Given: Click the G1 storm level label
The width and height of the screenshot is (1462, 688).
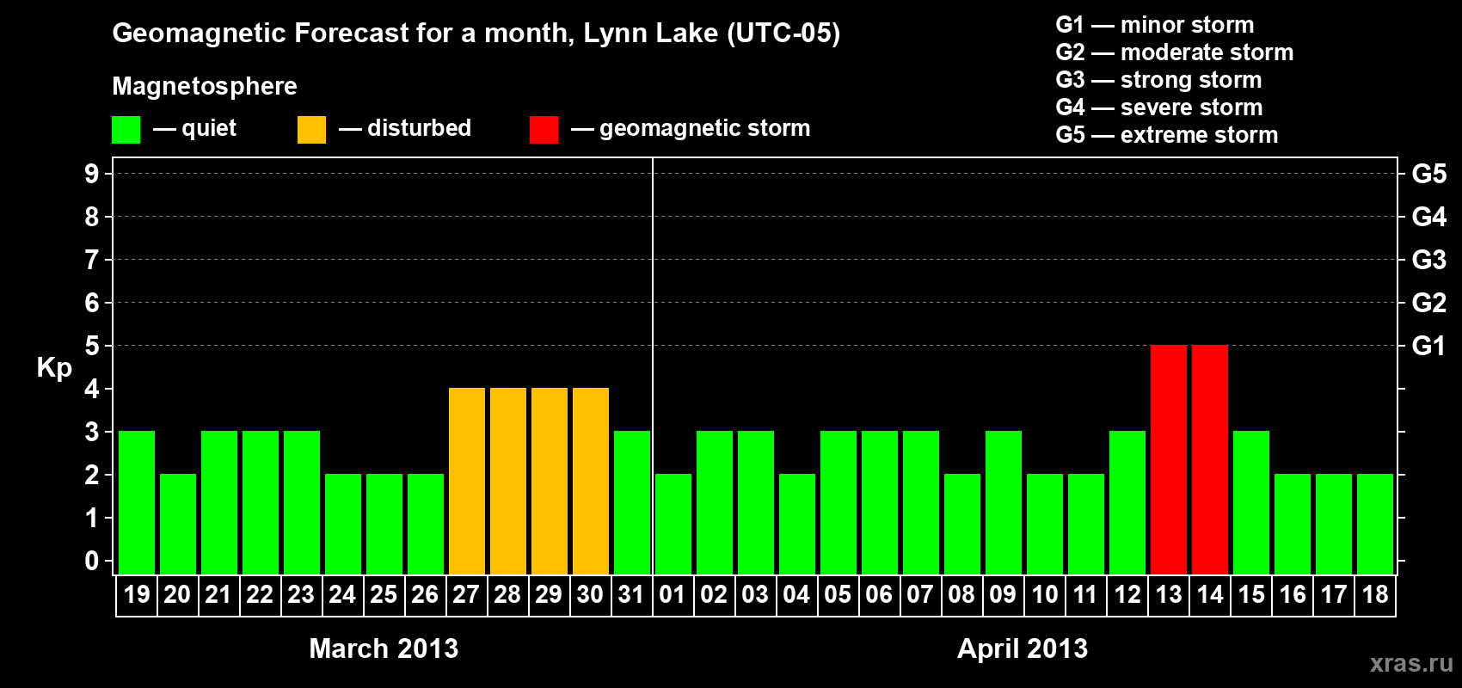Looking at the screenshot, I should coord(1428,346).
